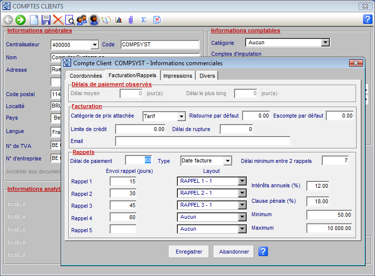The height and width of the screenshot is (276, 375).
Task: Click the sigma totals icon
Action: (144, 20)
